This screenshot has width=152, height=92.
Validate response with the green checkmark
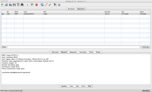(50, 5)
